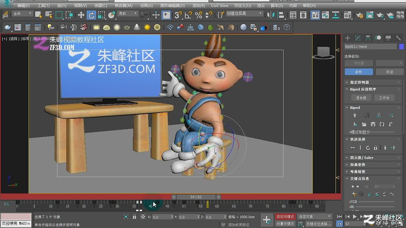Open the 选定对象 key filter dropdown

[x=314, y=217]
